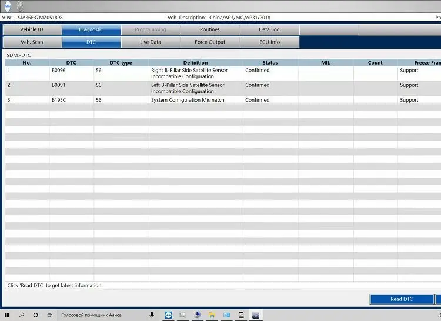Click the Definition column header
The height and width of the screenshot is (321, 441).
(x=196, y=63)
